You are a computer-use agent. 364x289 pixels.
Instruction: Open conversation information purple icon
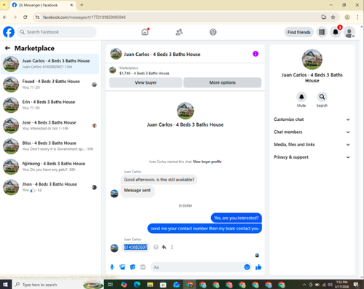(x=256, y=54)
